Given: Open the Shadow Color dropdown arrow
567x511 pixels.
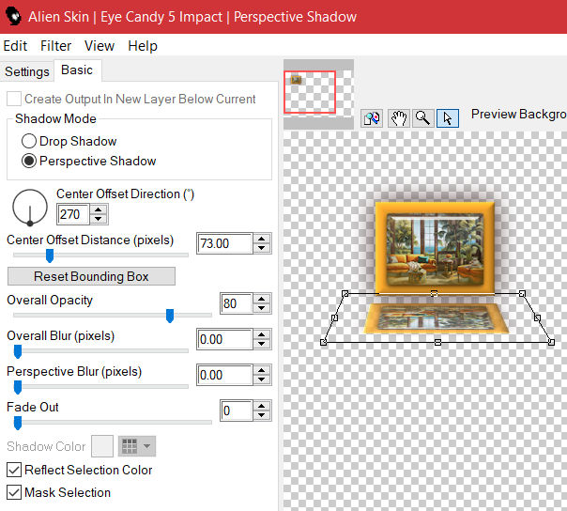Looking at the screenshot, I should point(146,446).
